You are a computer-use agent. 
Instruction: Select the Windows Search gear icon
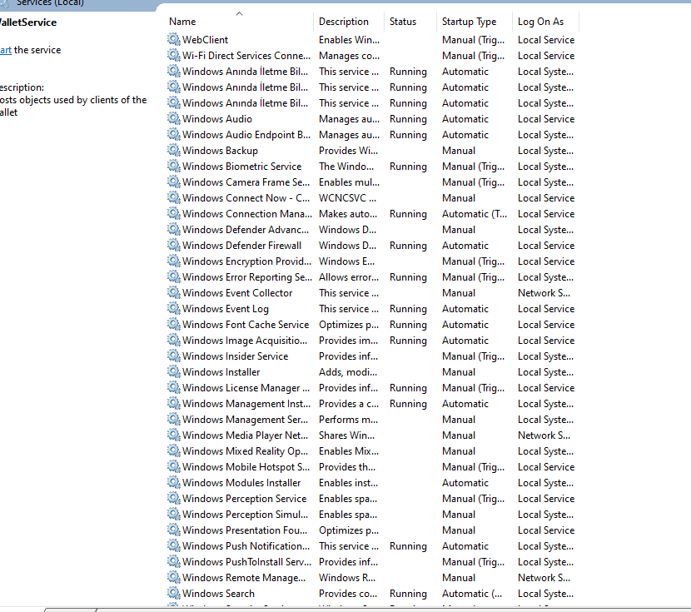pyautogui.click(x=174, y=594)
